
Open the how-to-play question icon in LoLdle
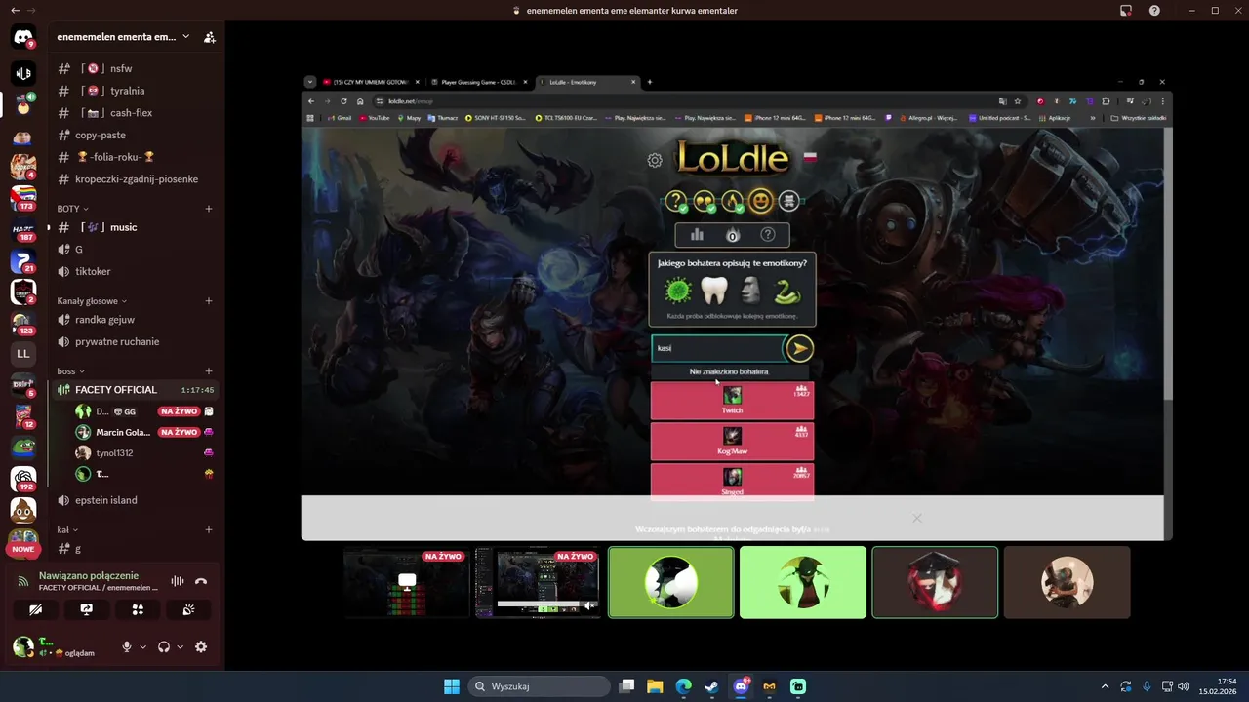click(768, 234)
